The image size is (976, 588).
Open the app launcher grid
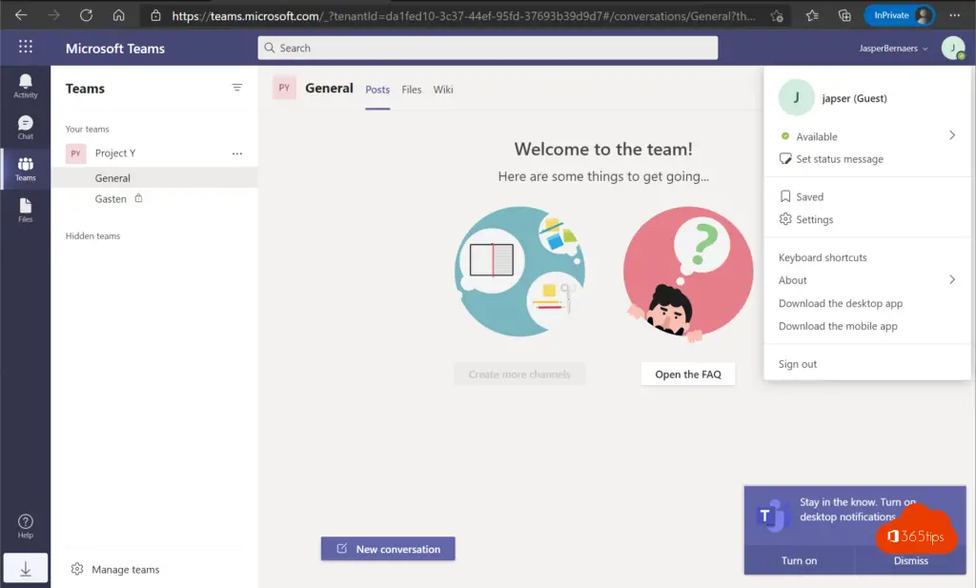tap(26, 47)
